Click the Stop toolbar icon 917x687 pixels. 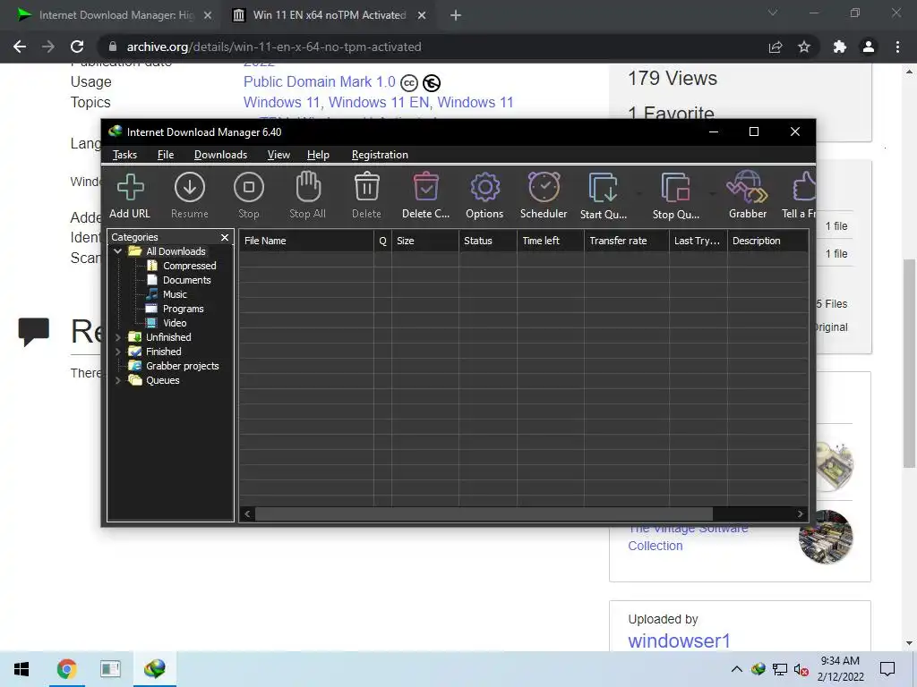(249, 188)
